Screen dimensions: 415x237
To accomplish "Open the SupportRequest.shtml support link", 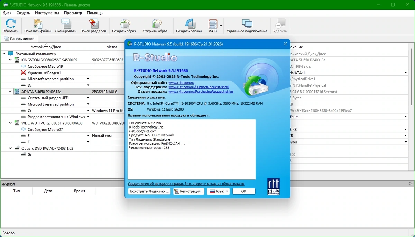I will (x=199, y=87).
